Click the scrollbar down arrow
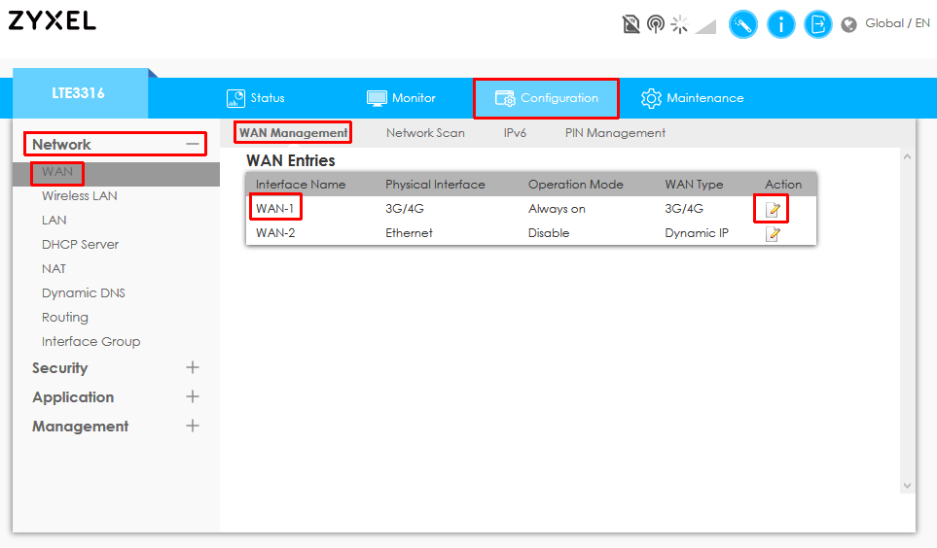The height and width of the screenshot is (548, 937). pos(907,486)
